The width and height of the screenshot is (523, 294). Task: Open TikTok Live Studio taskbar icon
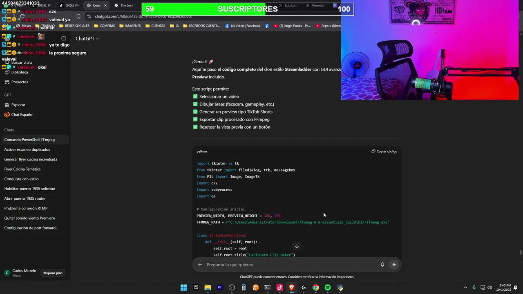(x=279, y=288)
